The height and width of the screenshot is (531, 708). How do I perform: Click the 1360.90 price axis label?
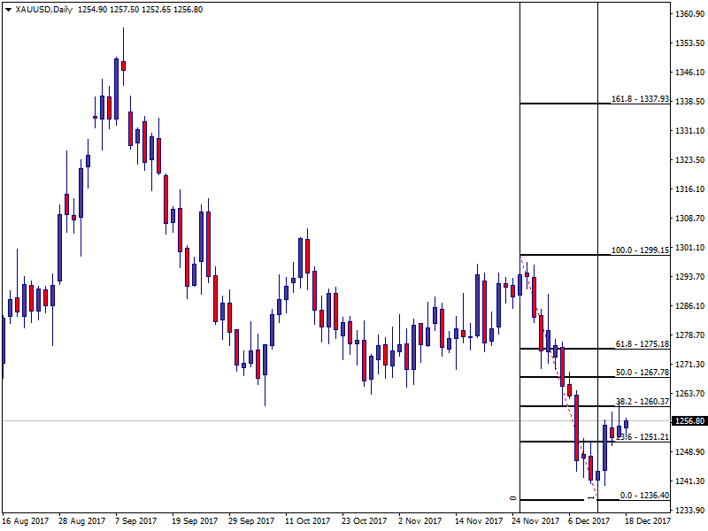coord(689,14)
